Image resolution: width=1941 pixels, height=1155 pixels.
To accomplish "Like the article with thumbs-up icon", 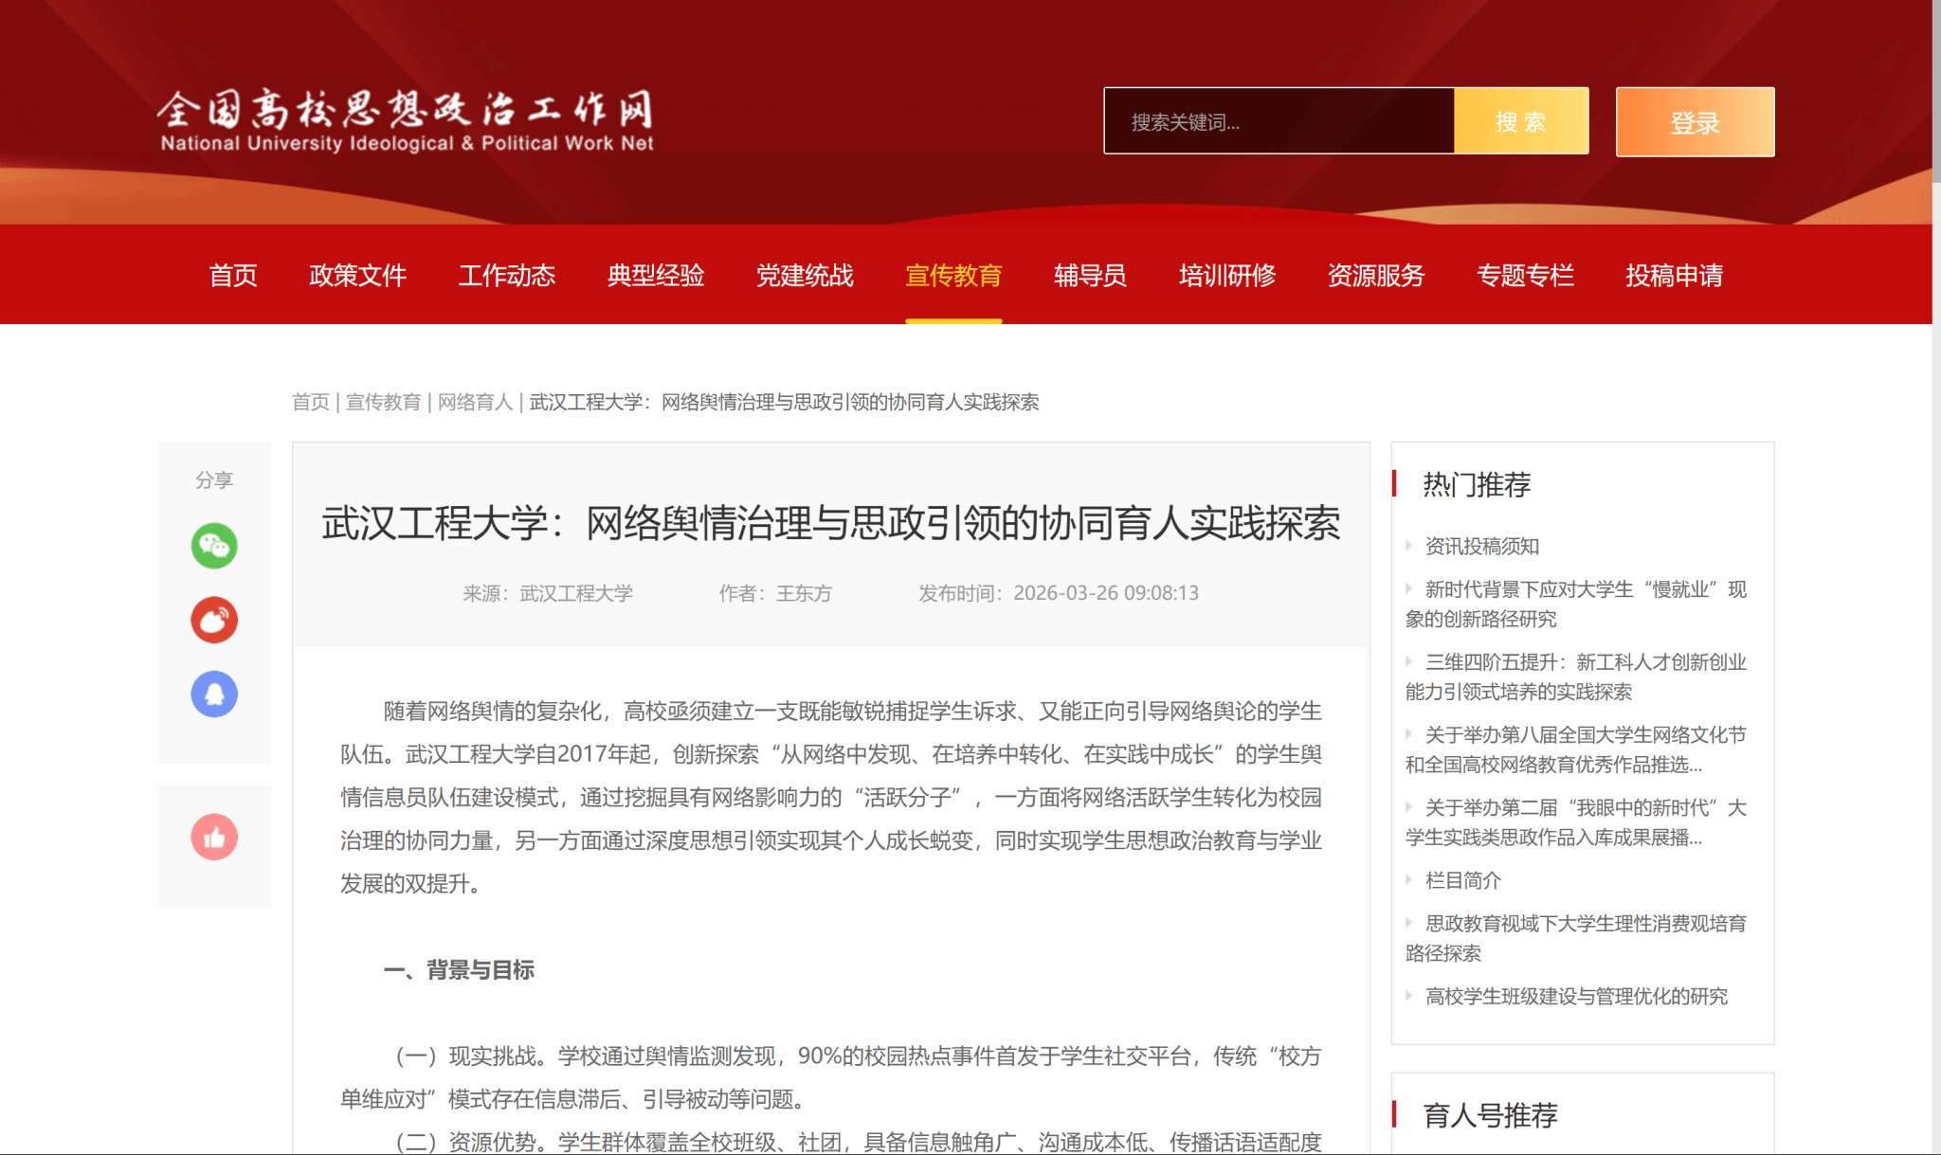I will coord(214,838).
